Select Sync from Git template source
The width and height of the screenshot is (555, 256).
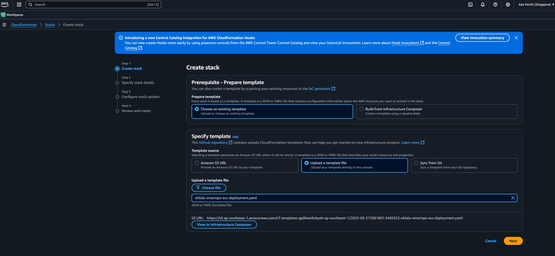click(416, 163)
